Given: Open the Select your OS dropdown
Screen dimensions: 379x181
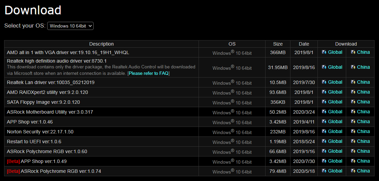Looking at the screenshot, I should [x=70, y=26].
